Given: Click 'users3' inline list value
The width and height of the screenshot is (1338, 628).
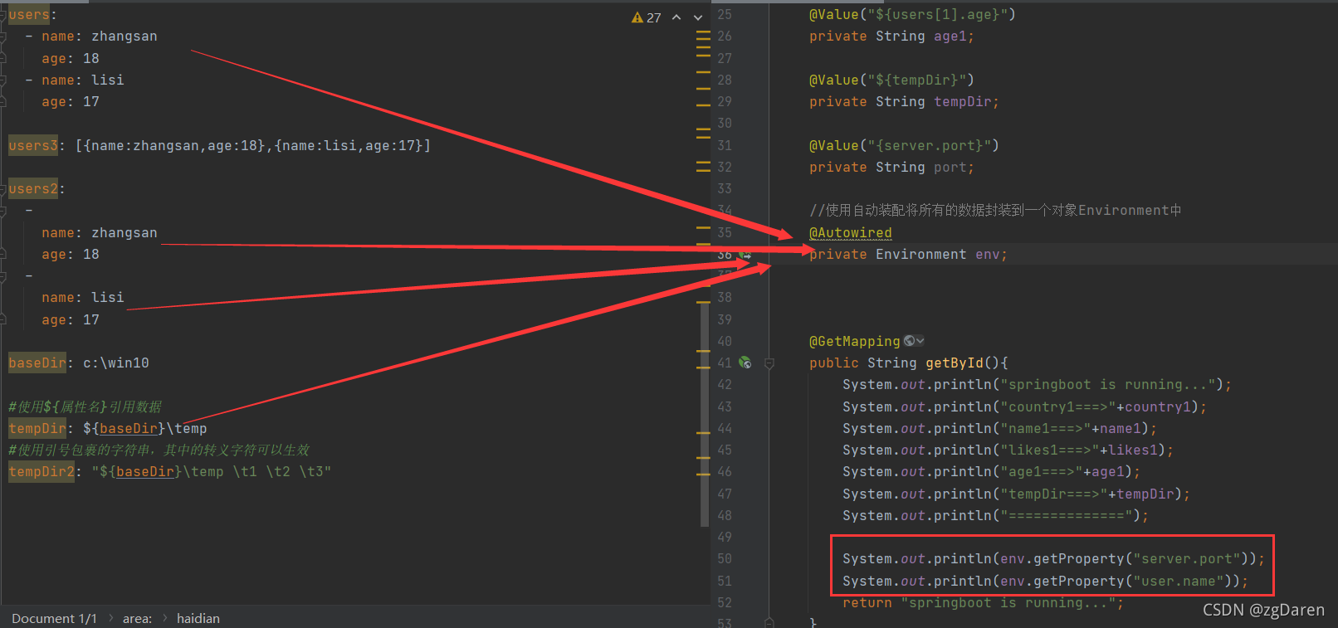Looking at the screenshot, I should click(x=253, y=145).
